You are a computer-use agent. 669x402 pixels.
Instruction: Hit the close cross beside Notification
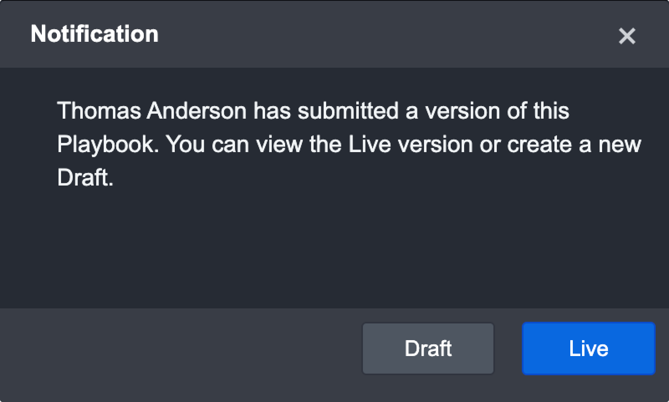coord(627,36)
